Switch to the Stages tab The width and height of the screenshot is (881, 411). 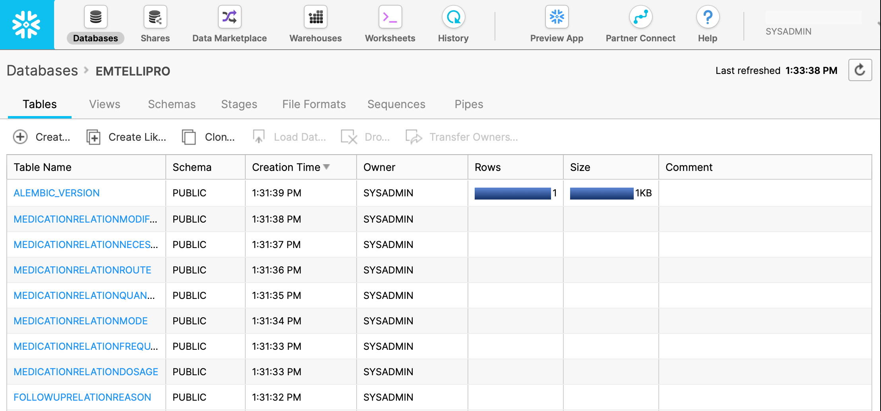pos(239,104)
